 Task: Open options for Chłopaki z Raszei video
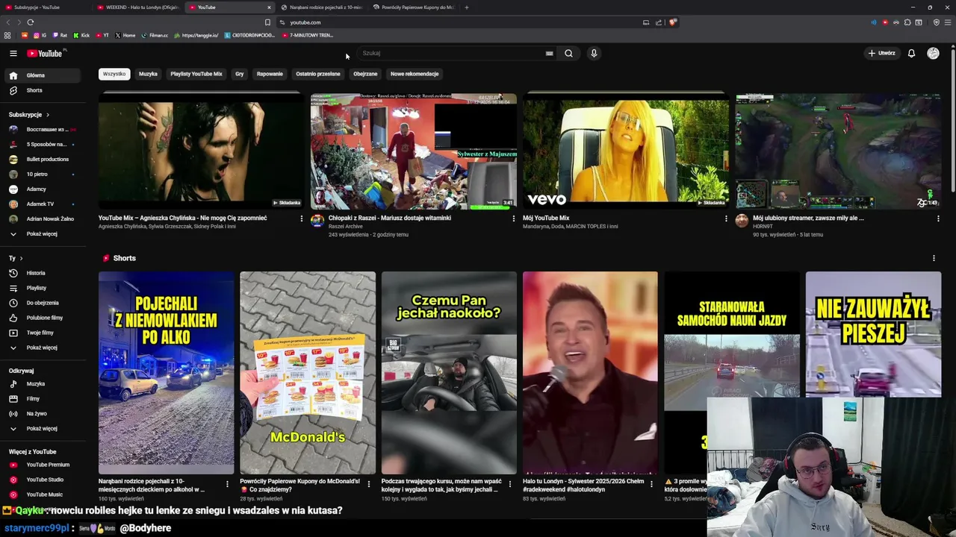513,219
